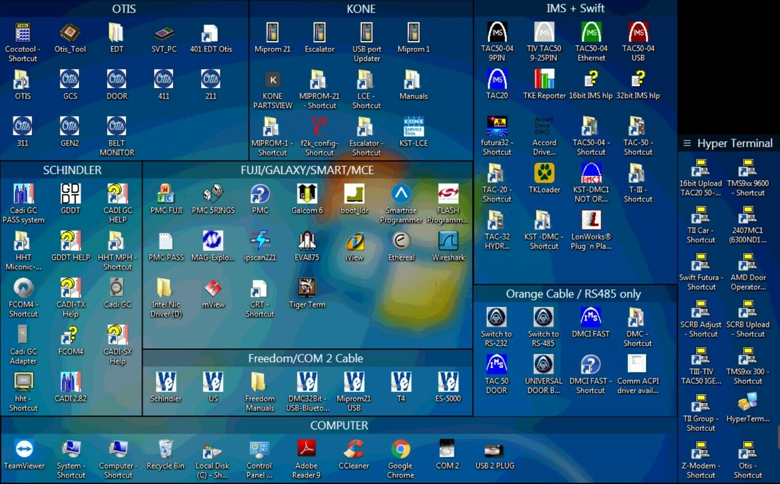Open the Comm ACPI driver avail... icon

pos(637,363)
